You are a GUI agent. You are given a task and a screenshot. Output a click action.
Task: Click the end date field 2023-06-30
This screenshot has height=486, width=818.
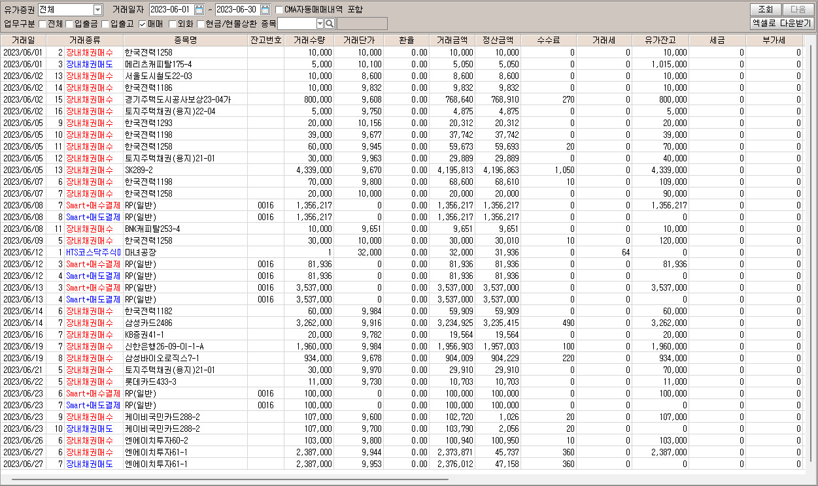(x=236, y=10)
